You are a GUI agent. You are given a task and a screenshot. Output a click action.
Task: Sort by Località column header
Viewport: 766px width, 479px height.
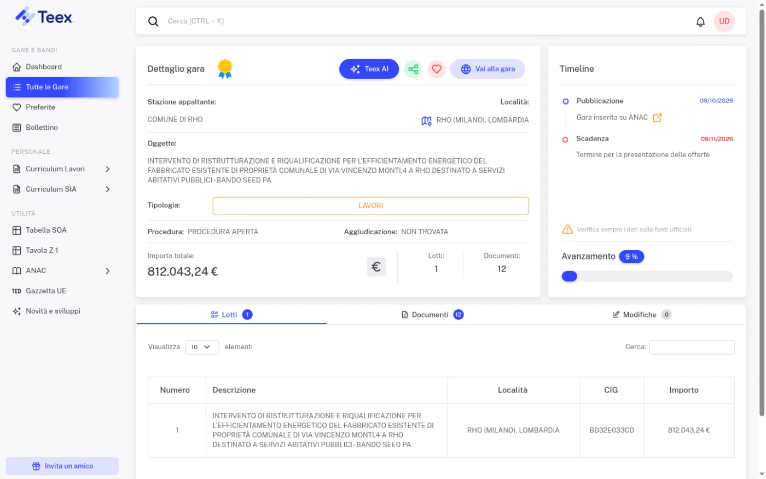[513, 390]
